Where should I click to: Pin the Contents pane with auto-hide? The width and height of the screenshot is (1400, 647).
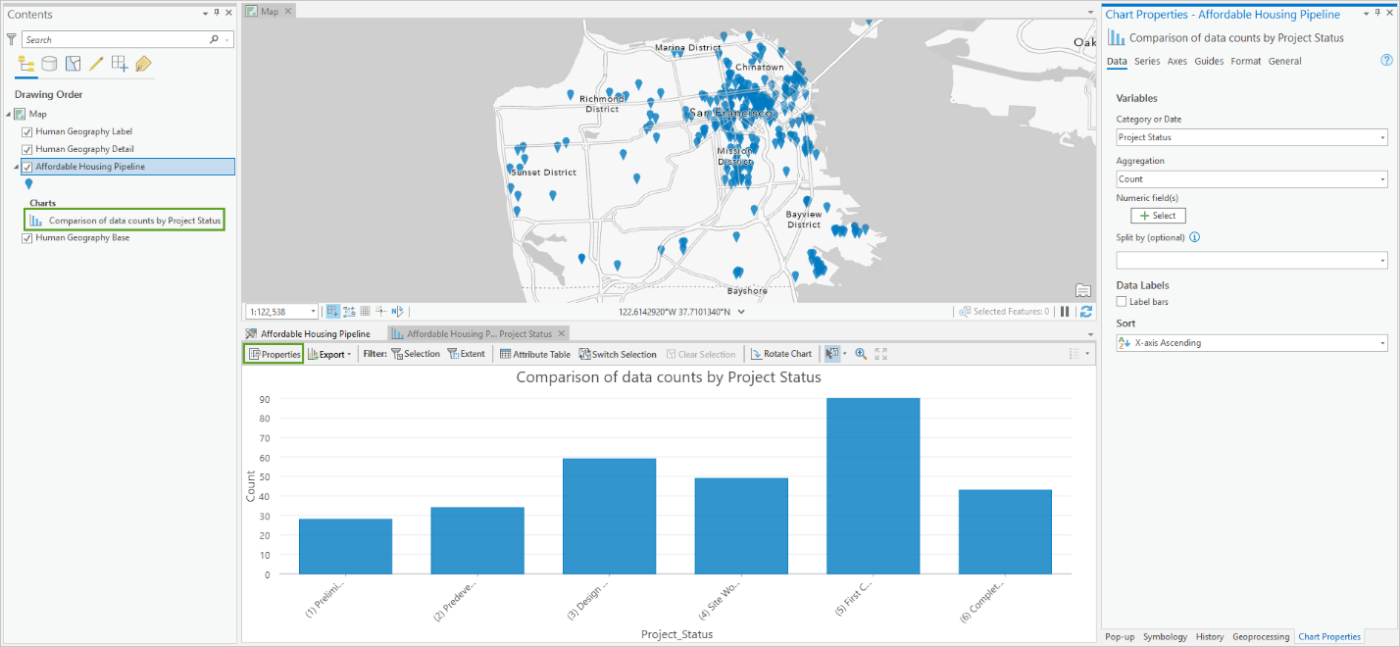click(217, 14)
